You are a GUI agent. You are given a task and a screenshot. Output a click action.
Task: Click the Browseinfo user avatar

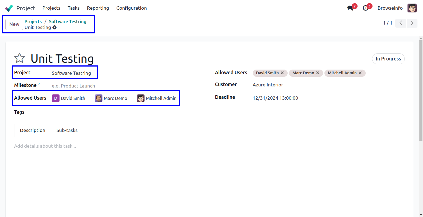point(412,8)
